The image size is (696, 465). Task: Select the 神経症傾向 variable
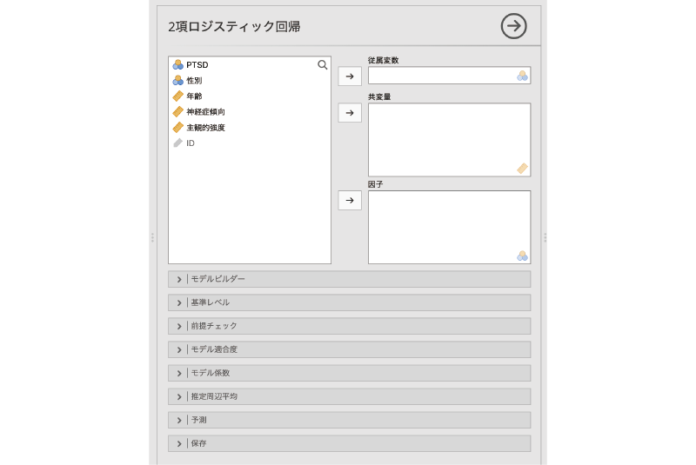click(x=205, y=112)
